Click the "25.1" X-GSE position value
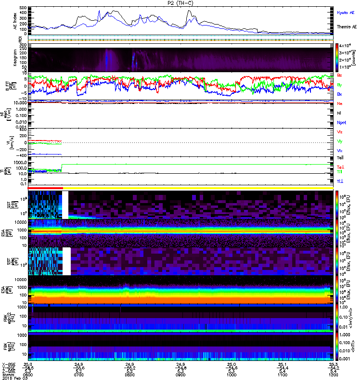 283,364
